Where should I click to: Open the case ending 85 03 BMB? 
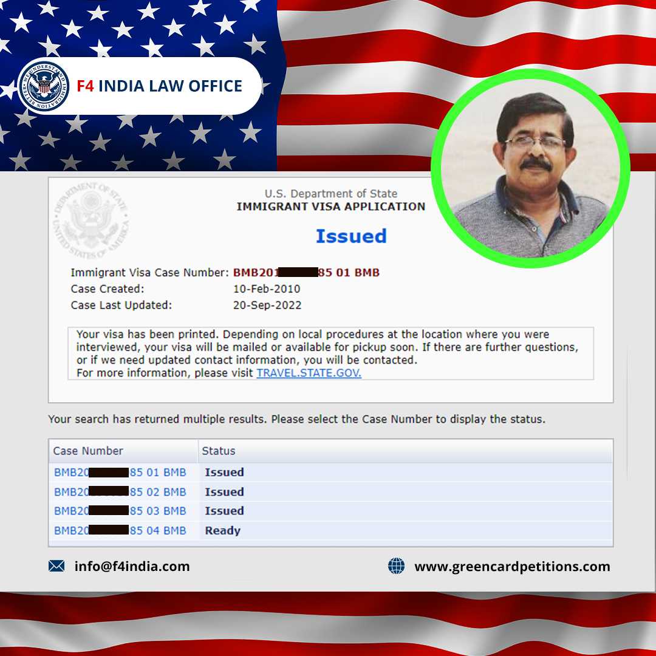(120, 511)
